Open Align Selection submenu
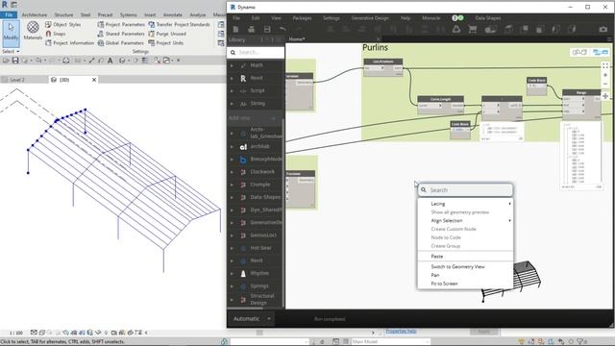The width and height of the screenshot is (615, 346). [465, 220]
